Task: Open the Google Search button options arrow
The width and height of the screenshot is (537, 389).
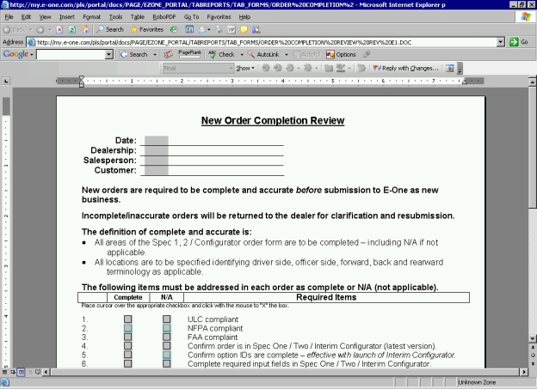Action: point(155,54)
